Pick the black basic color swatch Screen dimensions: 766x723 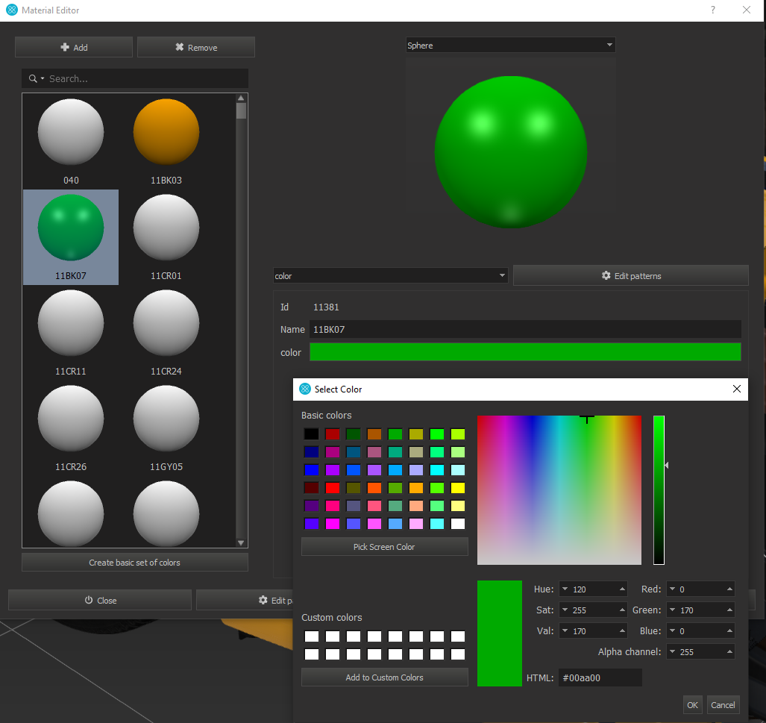point(311,434)
